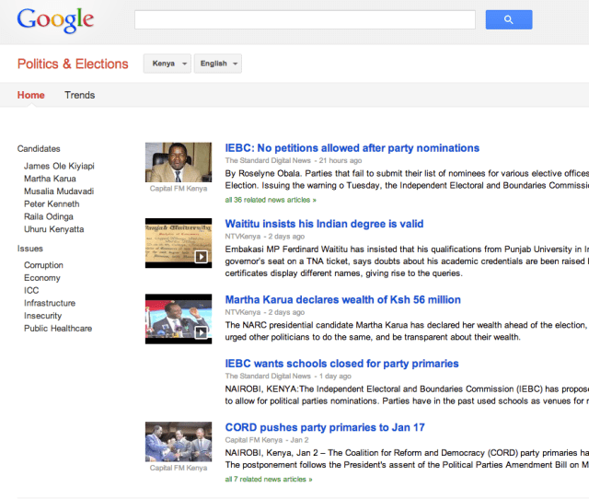Viewport: 589px width, 499px height.
Task: Open the Insecurity issue
Action: coord(43,316)
